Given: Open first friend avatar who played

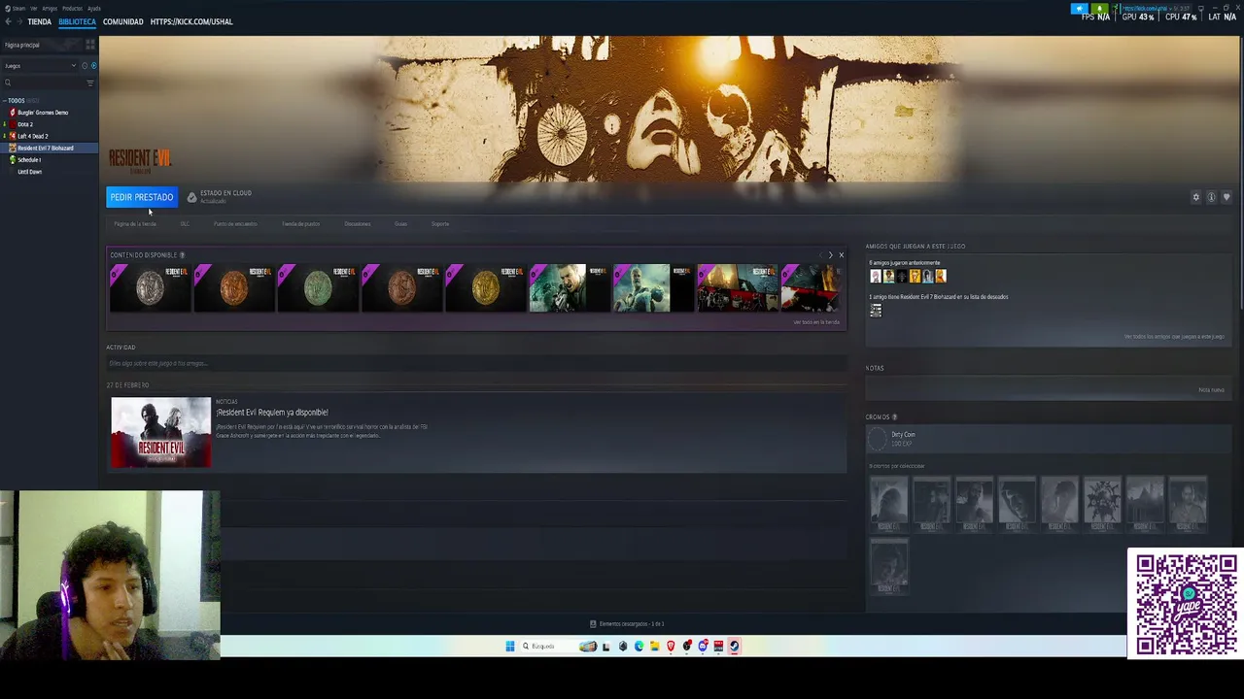Looking at the screenshot, I should point(876,277).
